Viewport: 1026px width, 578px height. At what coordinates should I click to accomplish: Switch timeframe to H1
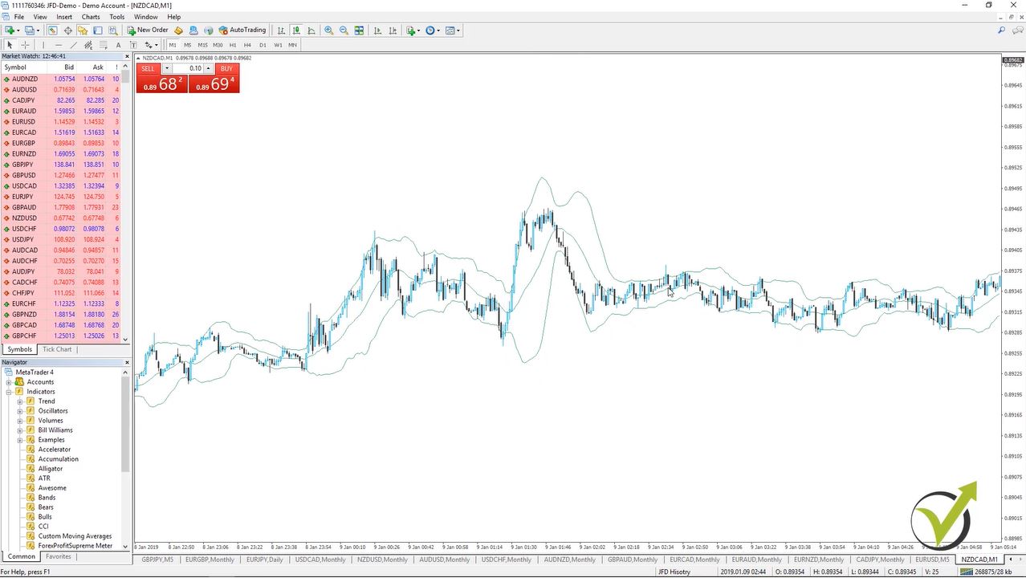(x=233, y=45)
